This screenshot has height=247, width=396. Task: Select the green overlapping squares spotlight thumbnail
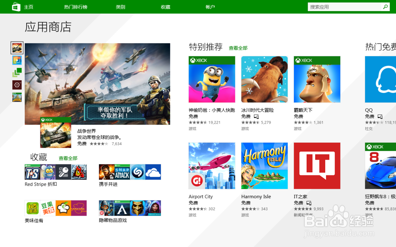pos(17,73)
